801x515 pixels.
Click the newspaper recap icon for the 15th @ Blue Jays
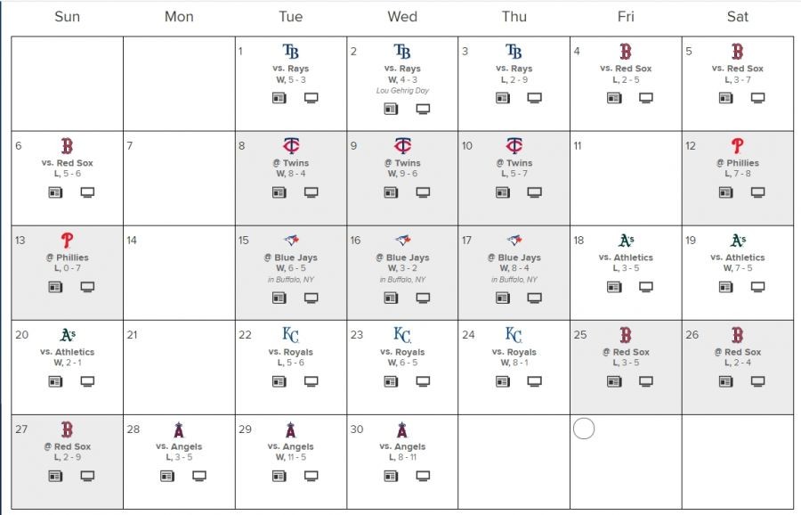pyautogui.click(x=279, y=298)
